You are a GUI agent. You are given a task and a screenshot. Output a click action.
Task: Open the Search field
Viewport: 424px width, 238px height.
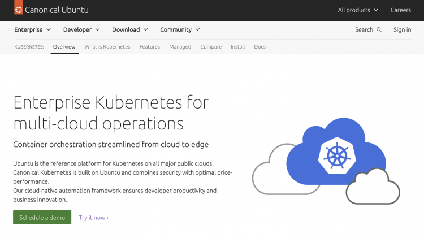[368, 29]
